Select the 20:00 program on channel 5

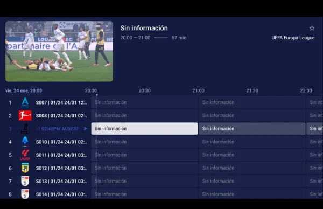(x=145, y=155)
